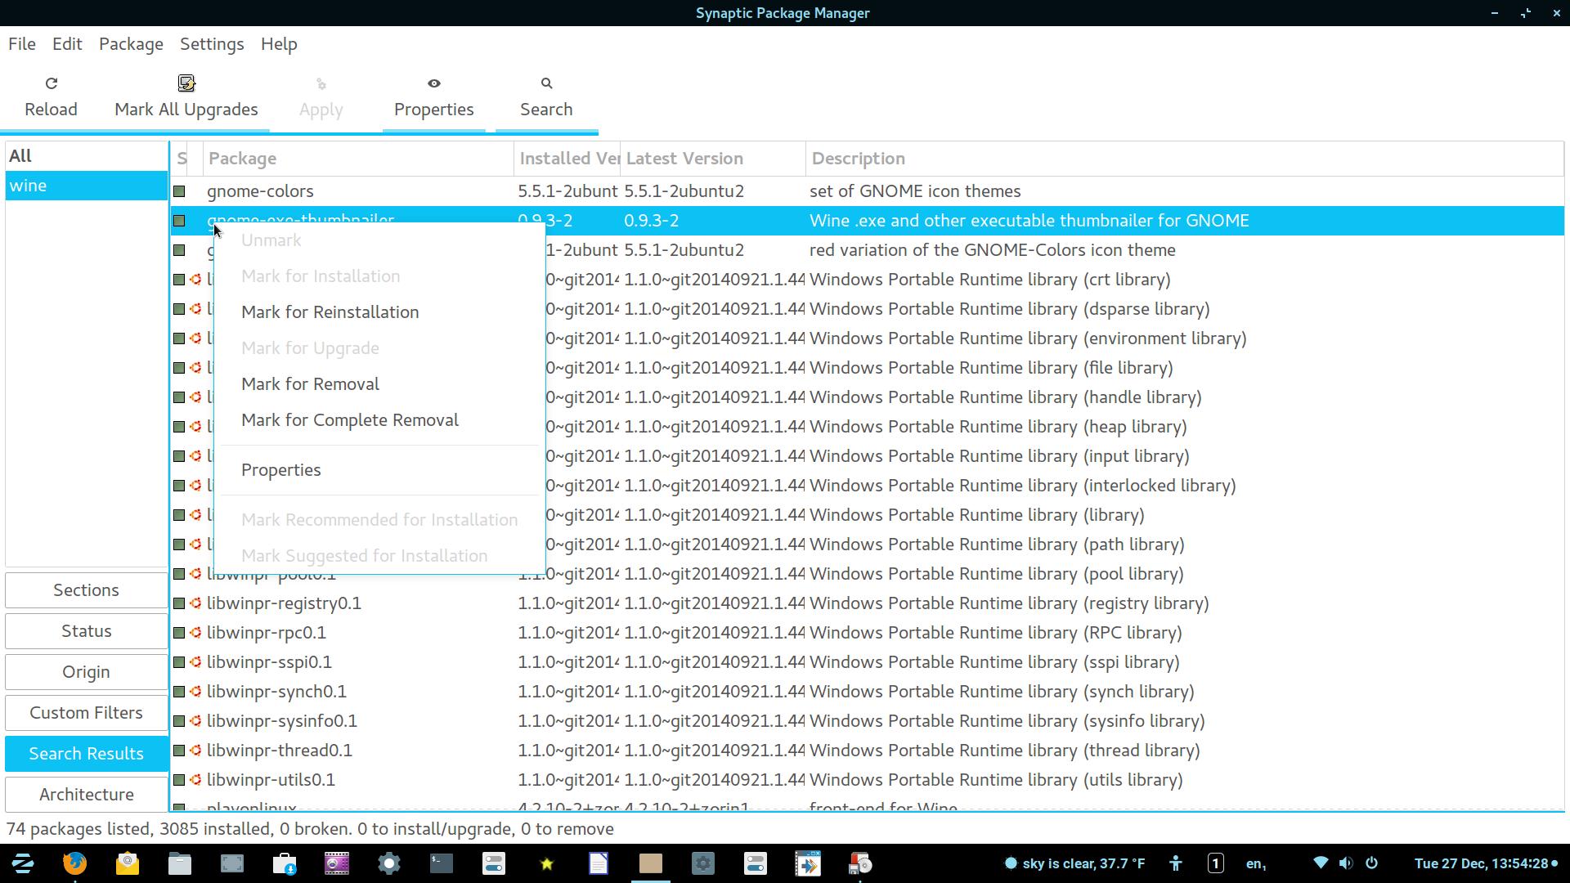Click the Reload toolbar icon
This screenshot has width=1570, height=883.
[51, 83]
